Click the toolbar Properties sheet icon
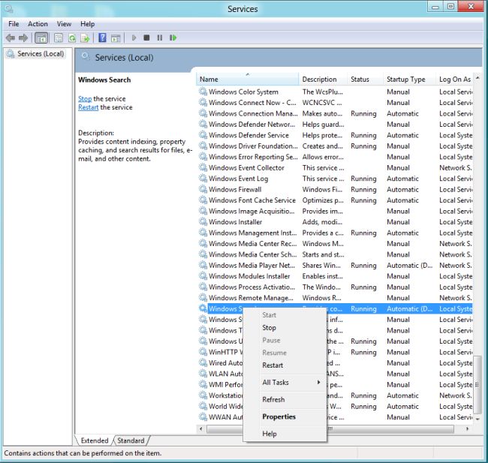488x463 pixels. 59,38
